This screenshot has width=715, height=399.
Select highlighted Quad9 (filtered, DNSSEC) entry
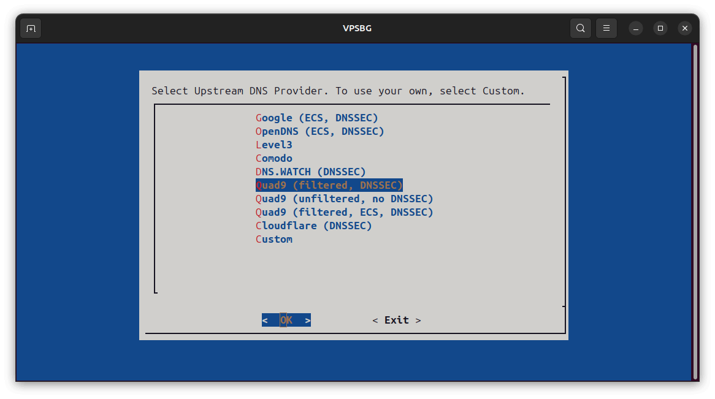pyautogui.click(x=329, y=186)
